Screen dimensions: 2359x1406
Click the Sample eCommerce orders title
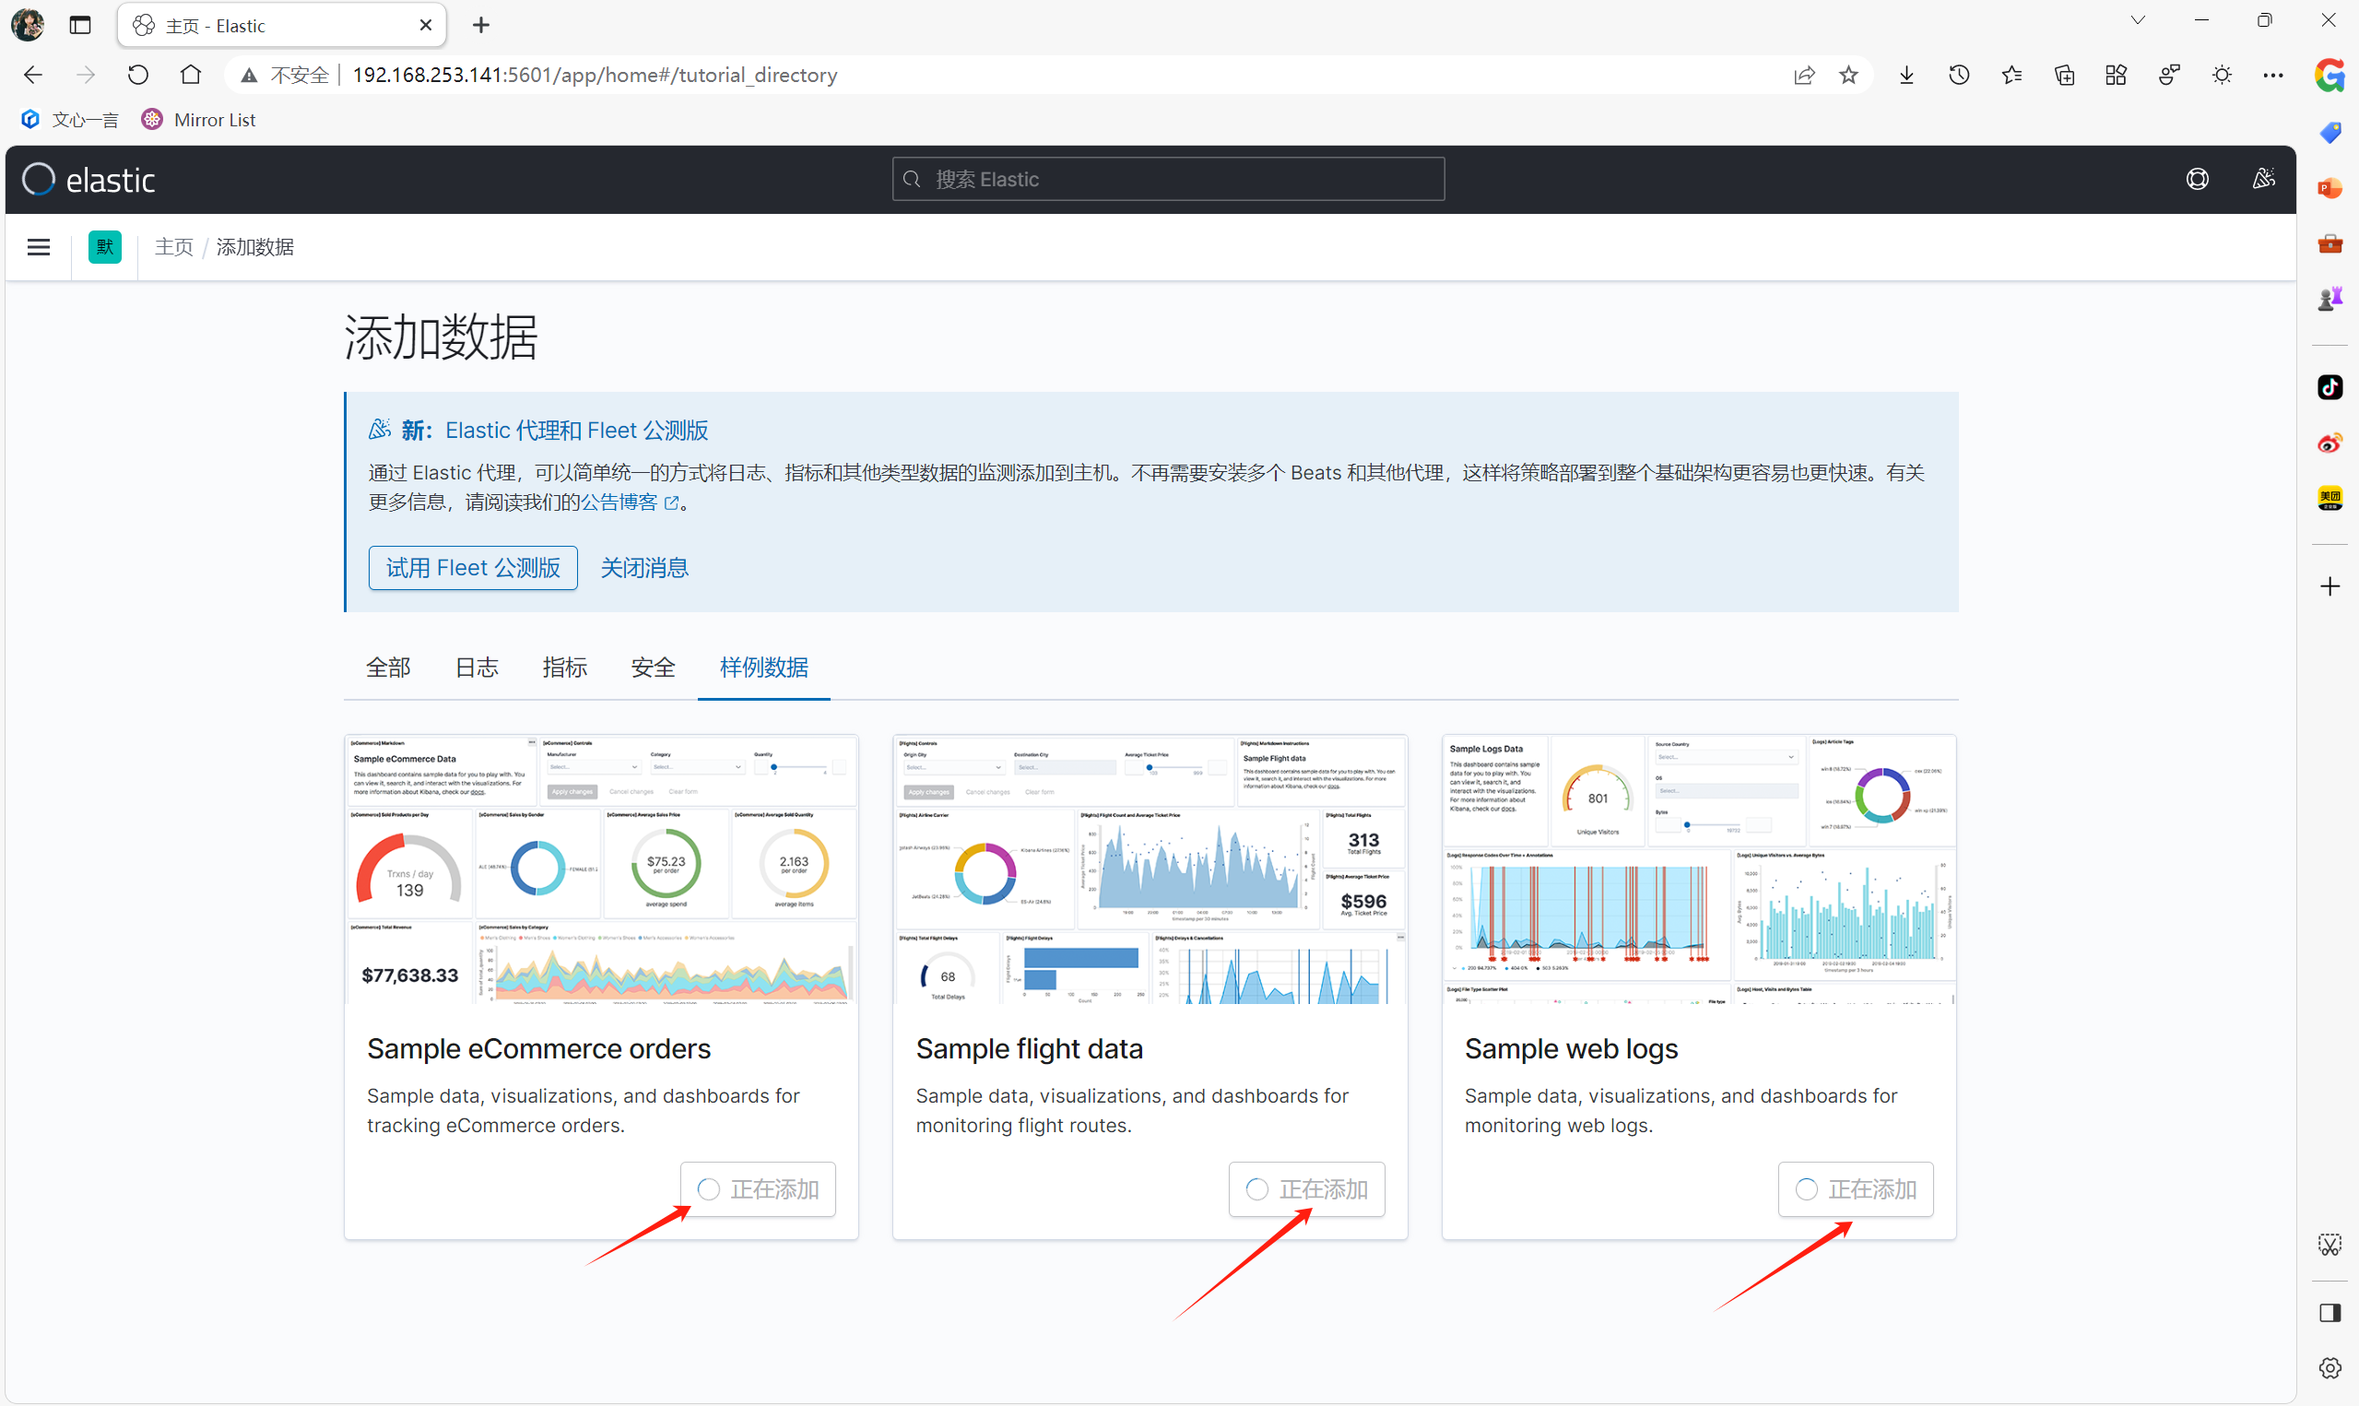[539, 1049]
